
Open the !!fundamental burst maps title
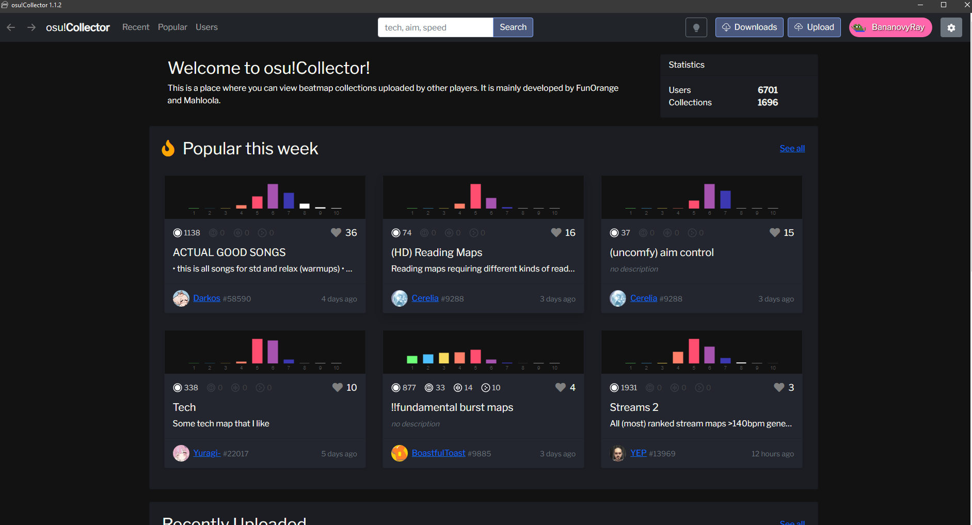(452, 407)
